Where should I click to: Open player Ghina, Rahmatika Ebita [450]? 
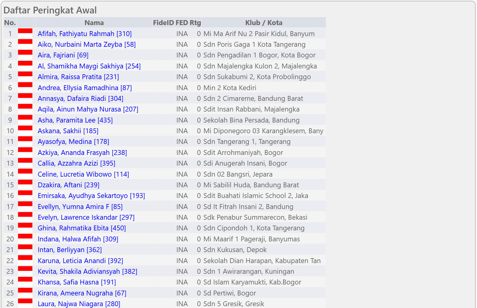click(82, 228)
